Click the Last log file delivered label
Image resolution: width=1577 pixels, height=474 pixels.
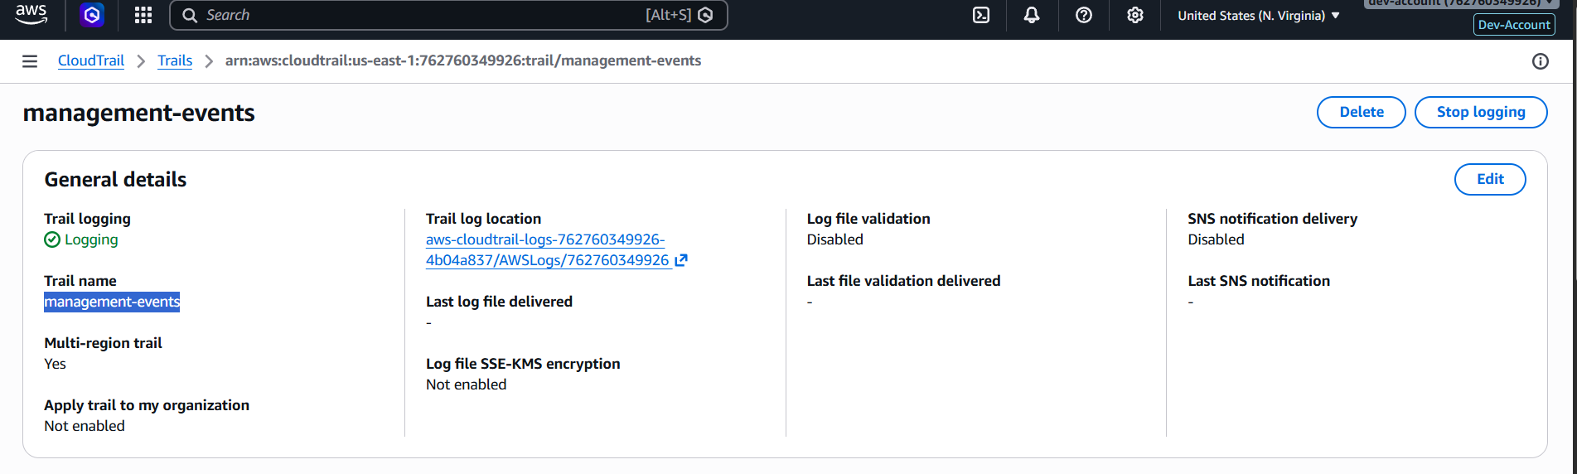pos(499,302)
